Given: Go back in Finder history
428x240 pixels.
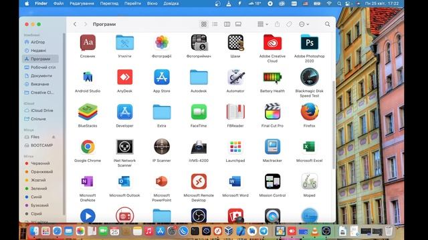Looking at the screenshot, I should [75, 24].
